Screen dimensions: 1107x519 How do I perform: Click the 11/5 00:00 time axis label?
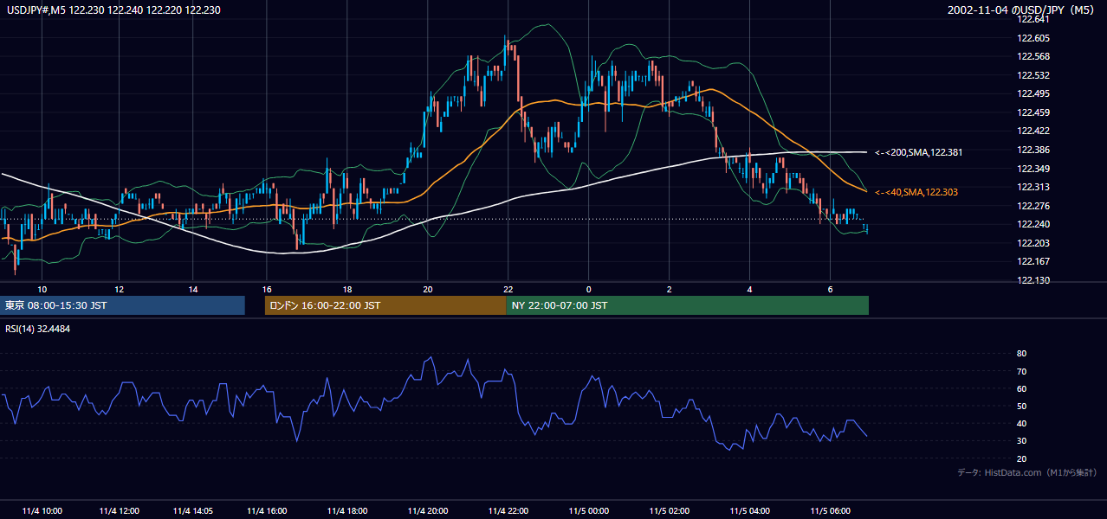[x=588, y=511]
